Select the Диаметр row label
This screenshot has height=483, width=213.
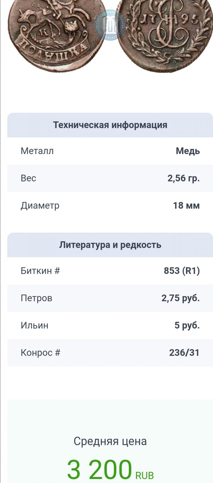point(40,206)
